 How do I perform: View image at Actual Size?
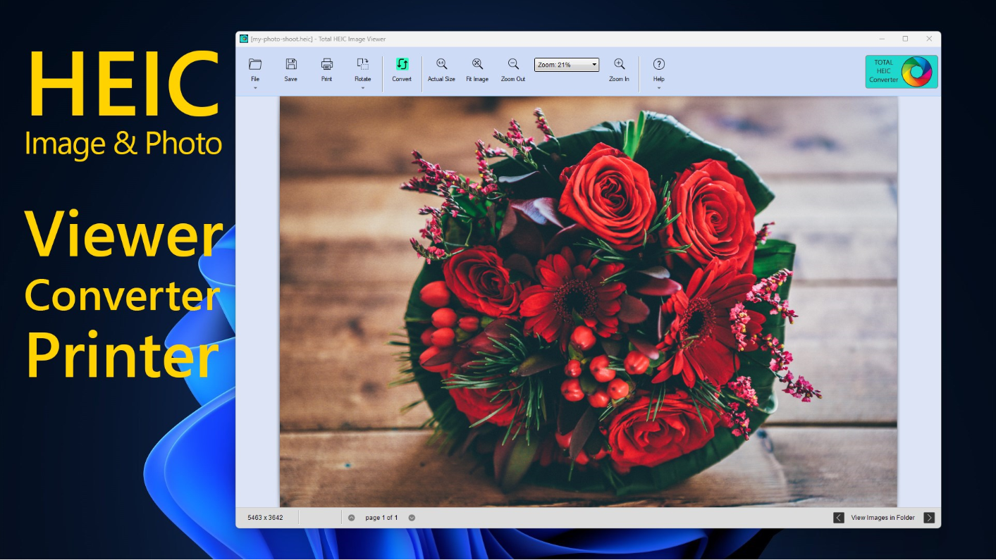[441, 65]
